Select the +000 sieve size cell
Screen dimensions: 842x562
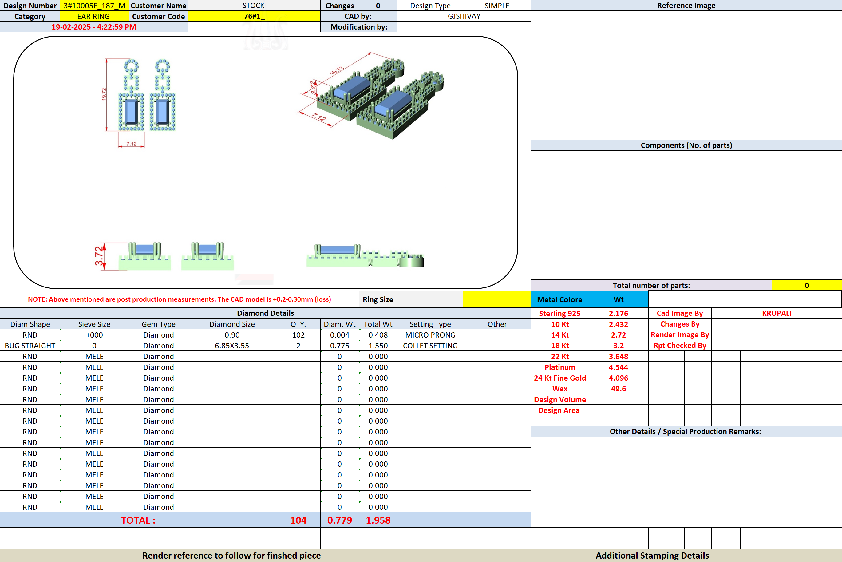pyautogui.click(x=94, y=335)
